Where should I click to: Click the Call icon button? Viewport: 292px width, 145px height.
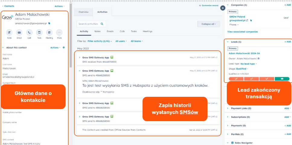29,33
